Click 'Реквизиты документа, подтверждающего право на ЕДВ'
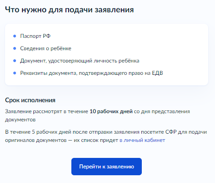 point(91,73)
